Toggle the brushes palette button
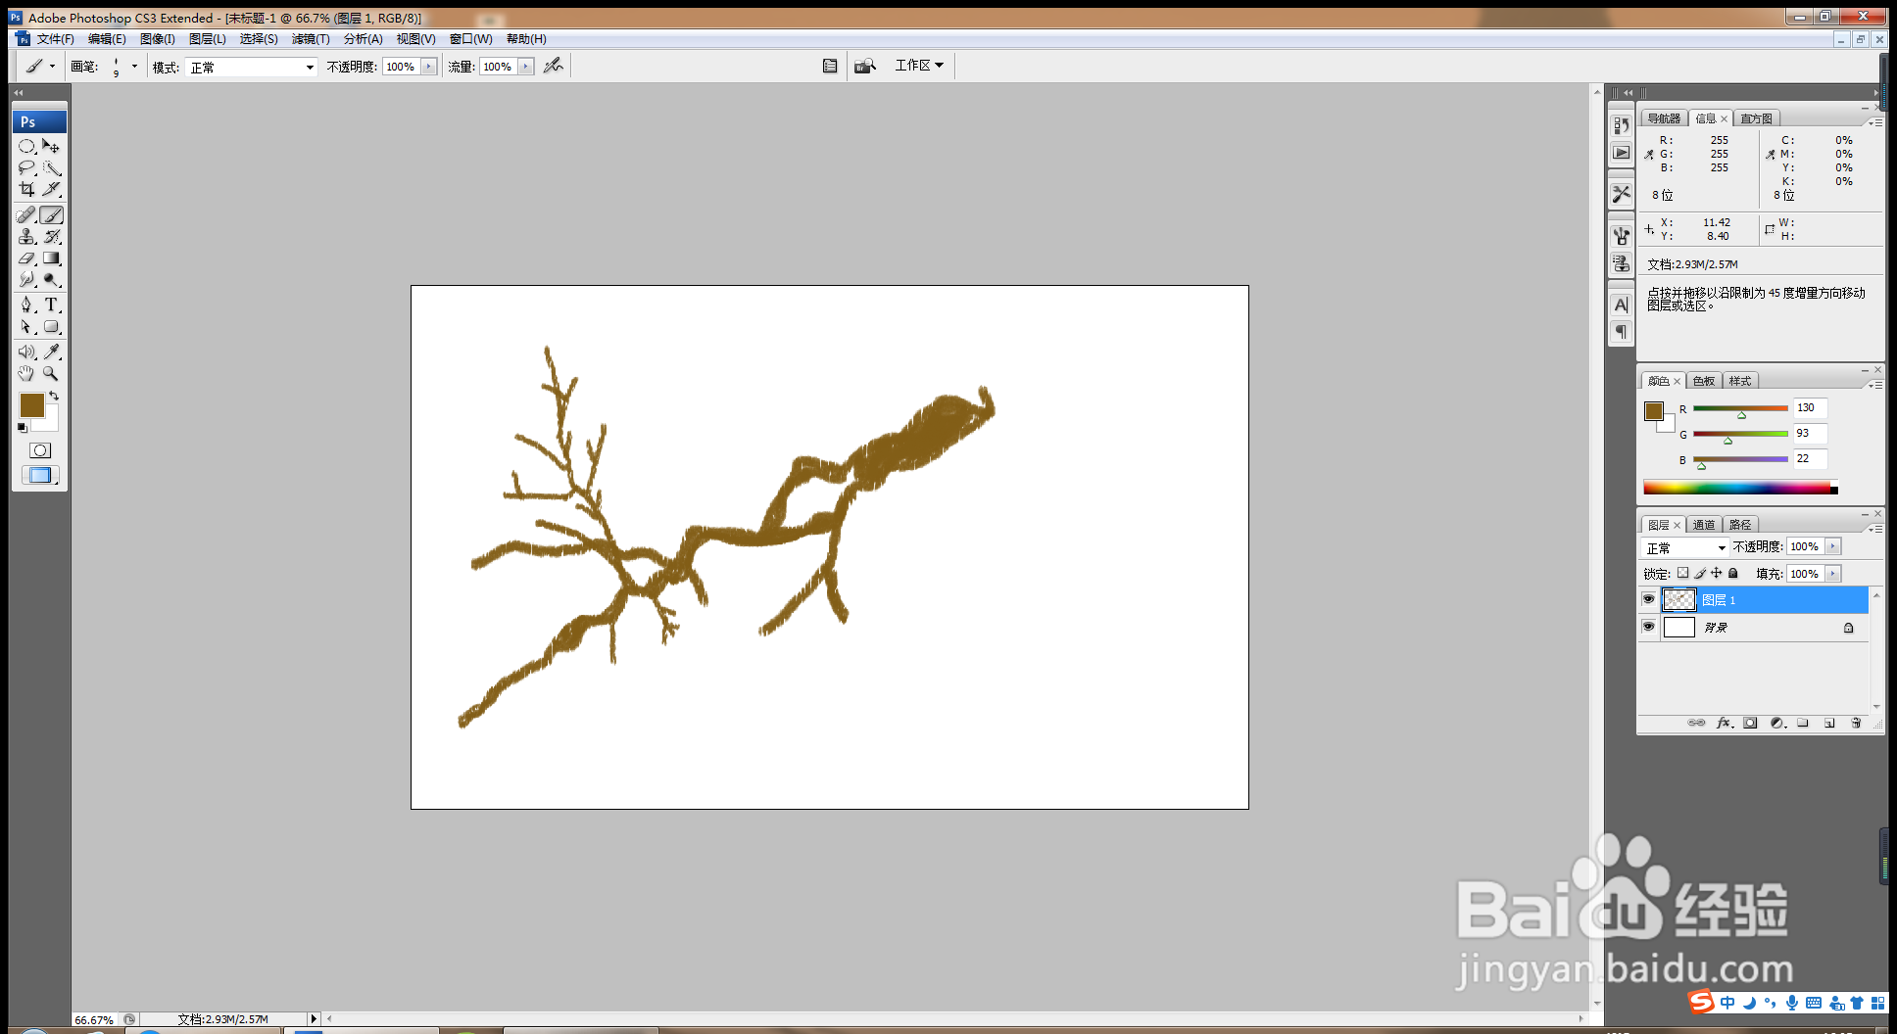The image size is (1897, 1034). coord(830,66)
